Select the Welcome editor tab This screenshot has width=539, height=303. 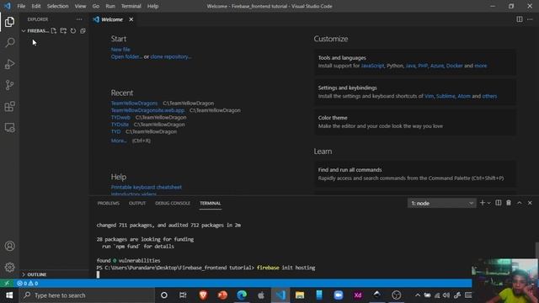coord(113,19)
